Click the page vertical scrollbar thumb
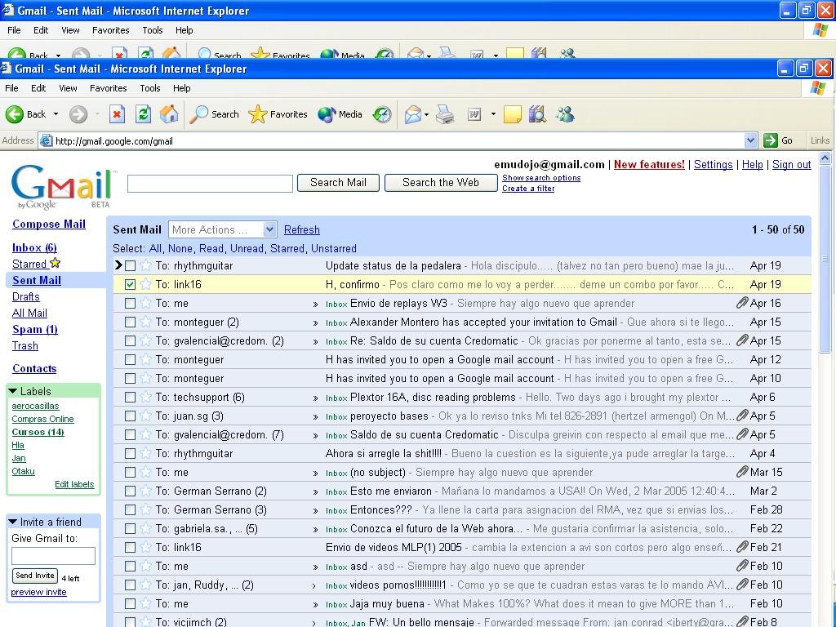Viewport: 836px width, 627px height. coord(825,259)
